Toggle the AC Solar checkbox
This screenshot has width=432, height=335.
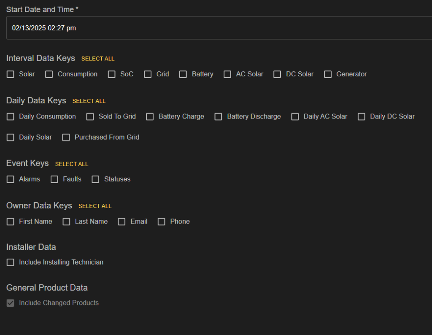pyautogui.click(x=227, y=74)
